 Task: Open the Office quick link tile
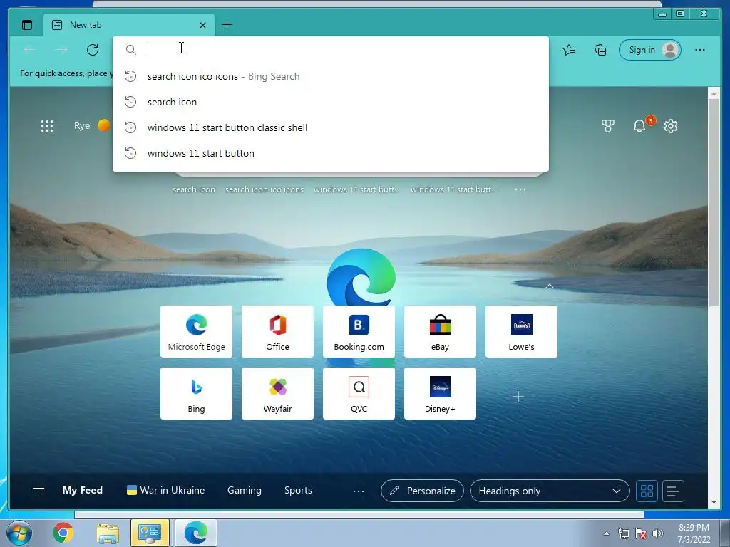[277, 332]
